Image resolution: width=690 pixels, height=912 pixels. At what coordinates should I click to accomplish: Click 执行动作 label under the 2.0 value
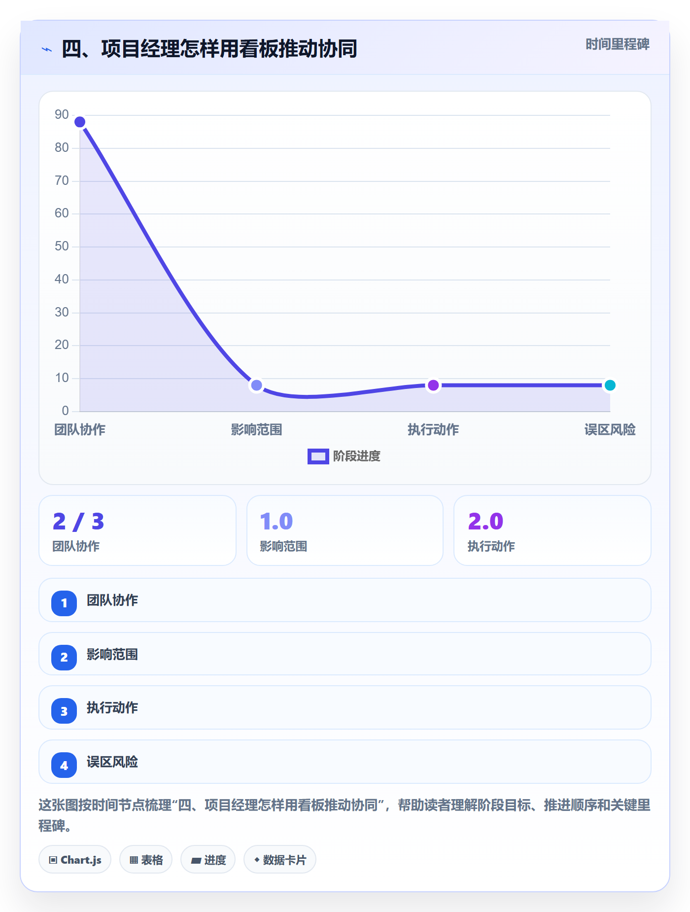click(x=491, y=546)
